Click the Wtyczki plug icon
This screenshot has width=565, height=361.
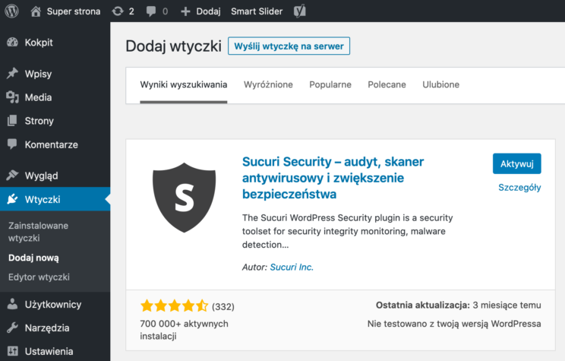tap(12, 199)
